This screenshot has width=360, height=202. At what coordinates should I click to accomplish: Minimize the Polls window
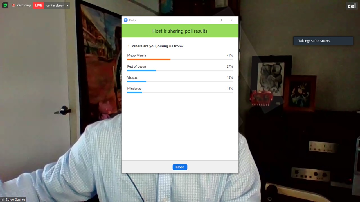click(208, 20)
